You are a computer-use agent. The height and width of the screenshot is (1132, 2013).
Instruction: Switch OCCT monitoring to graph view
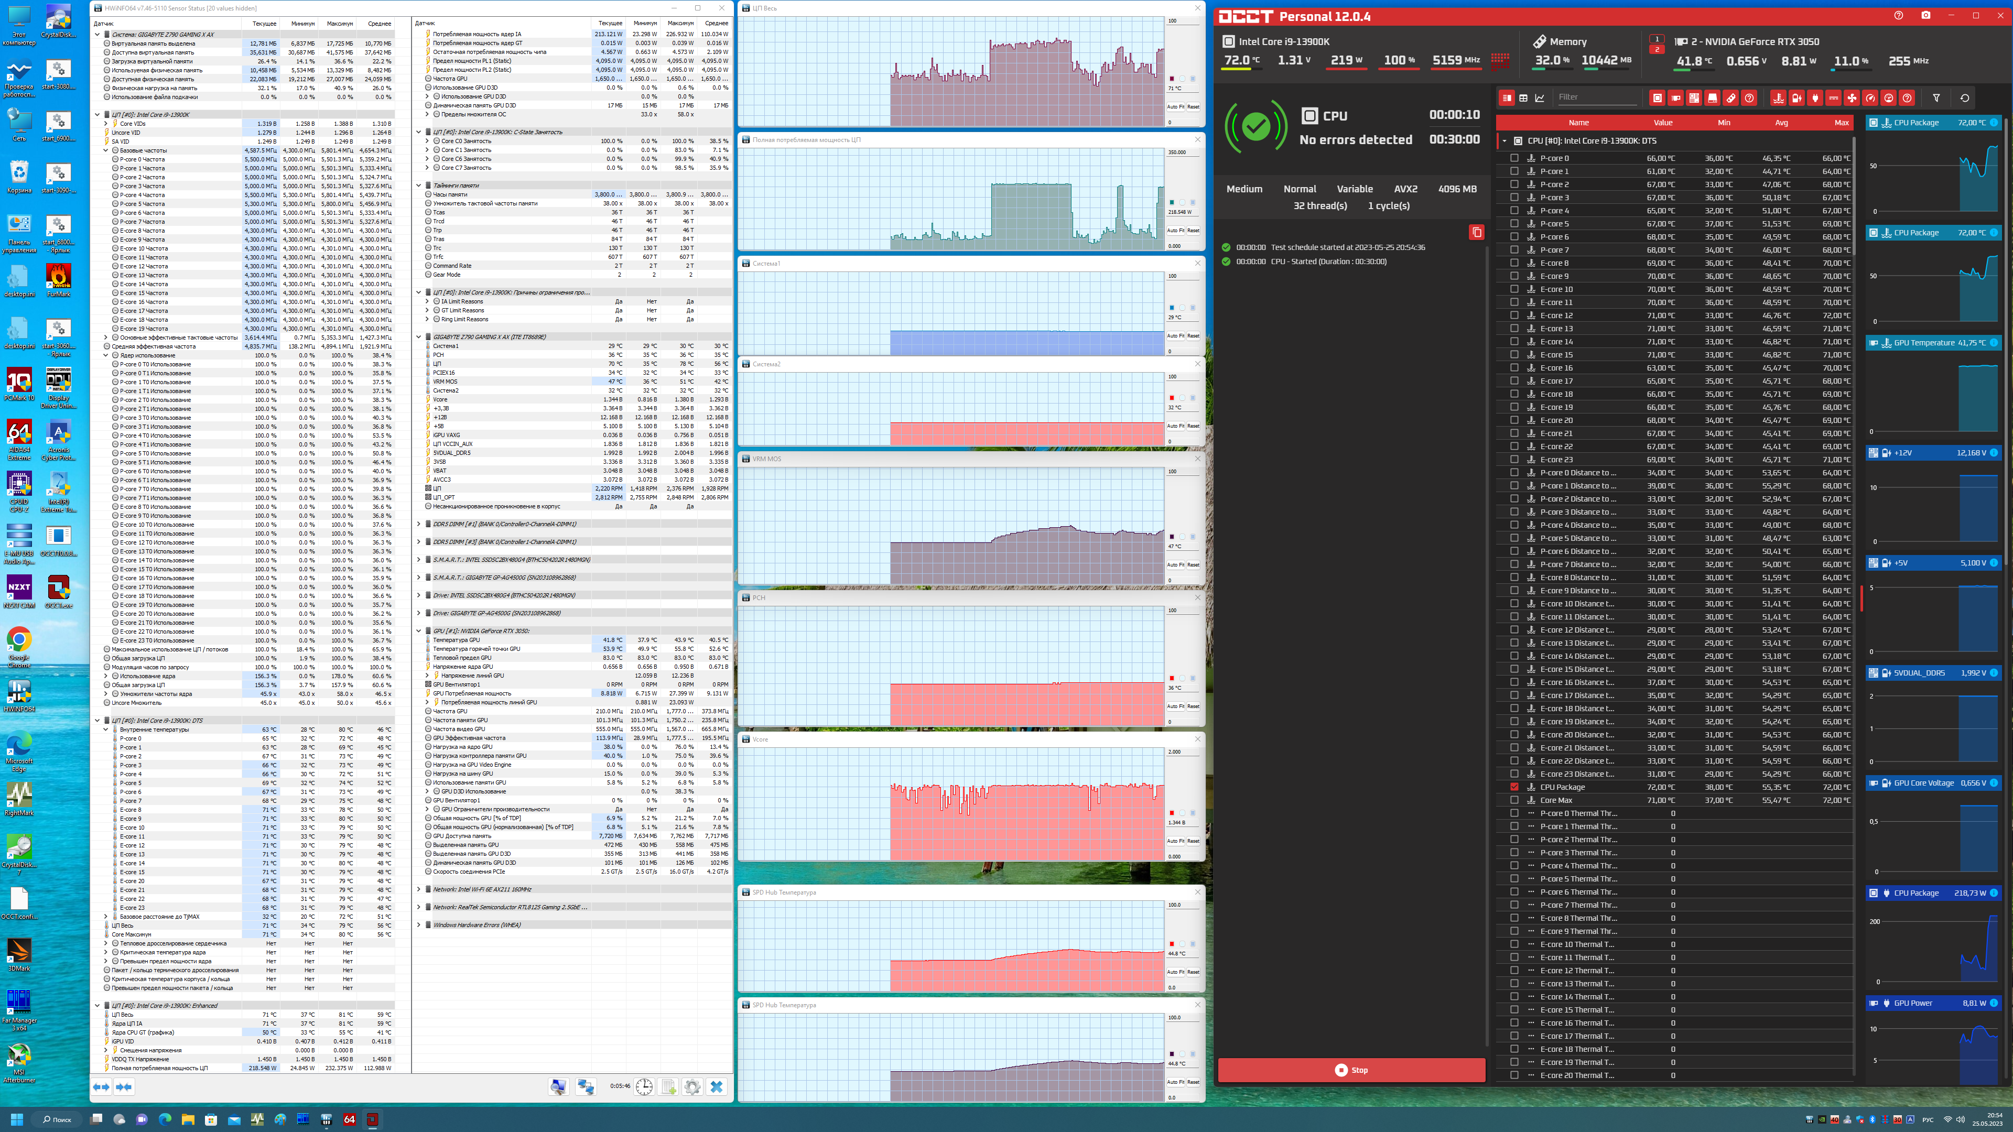[1540, 97]
